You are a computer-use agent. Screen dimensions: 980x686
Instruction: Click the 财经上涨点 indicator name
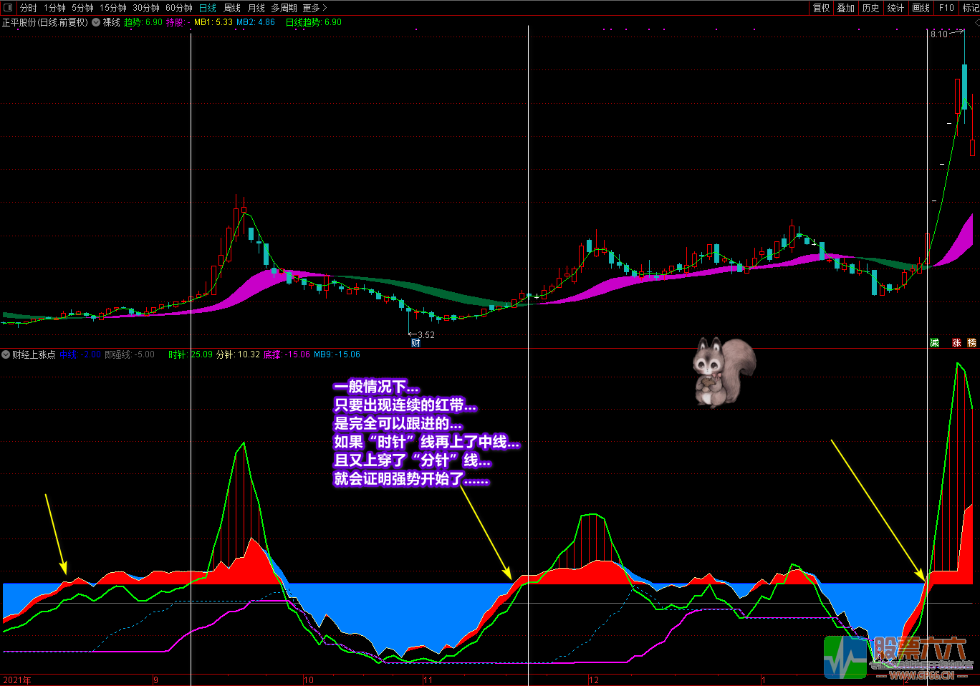click(34, 354)
